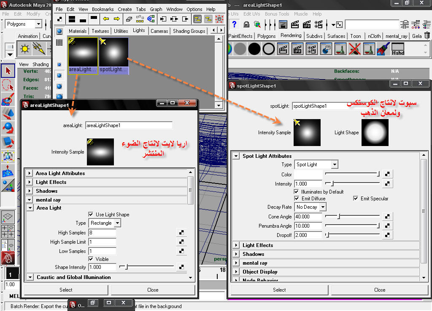Click the Hypershade create bar sphere icon

pos(59,31)
